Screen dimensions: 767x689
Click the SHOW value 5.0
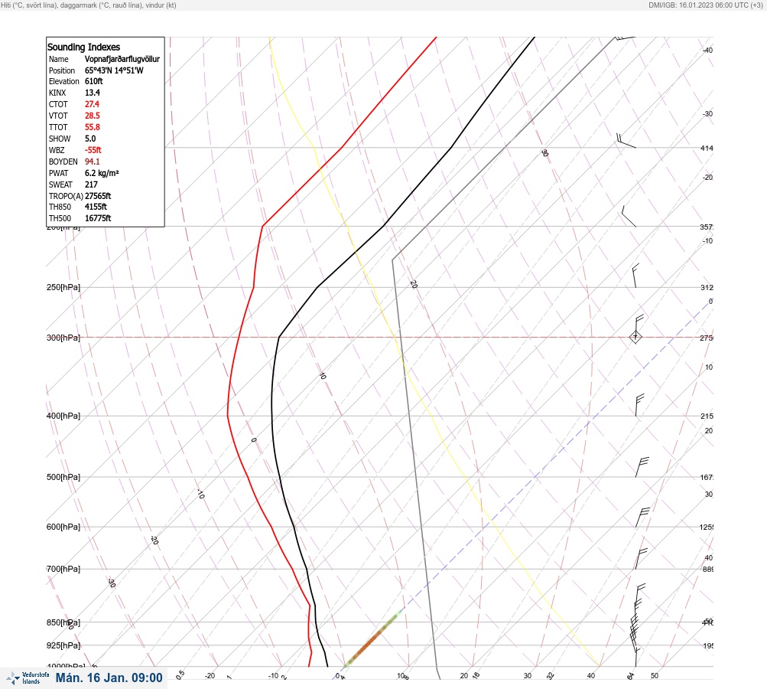coord(90,139)
